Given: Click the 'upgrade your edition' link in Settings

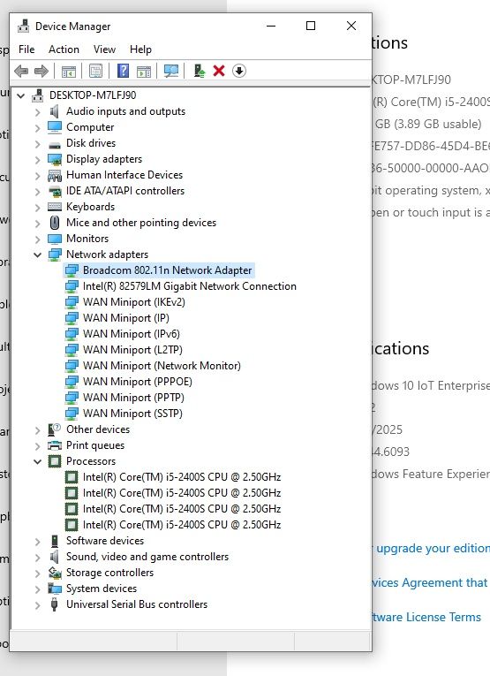Looking at the screenshot, I should coord(432,549).
